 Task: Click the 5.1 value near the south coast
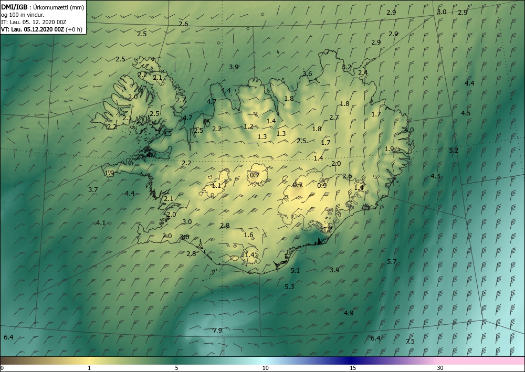point(295,271)
